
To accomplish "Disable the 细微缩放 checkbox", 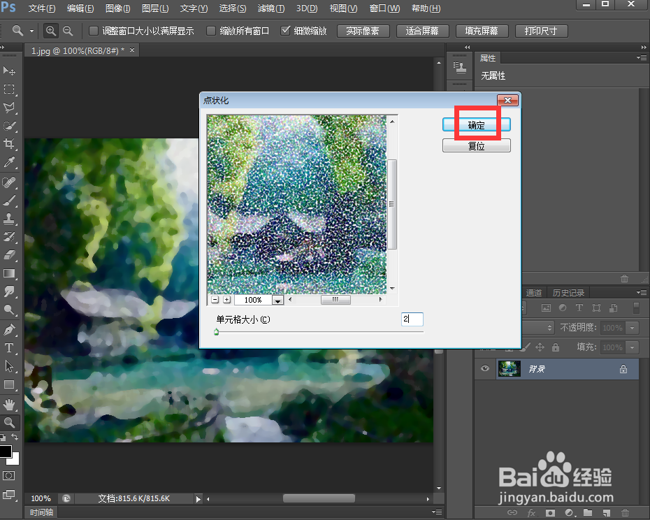I will coord(286,31).
